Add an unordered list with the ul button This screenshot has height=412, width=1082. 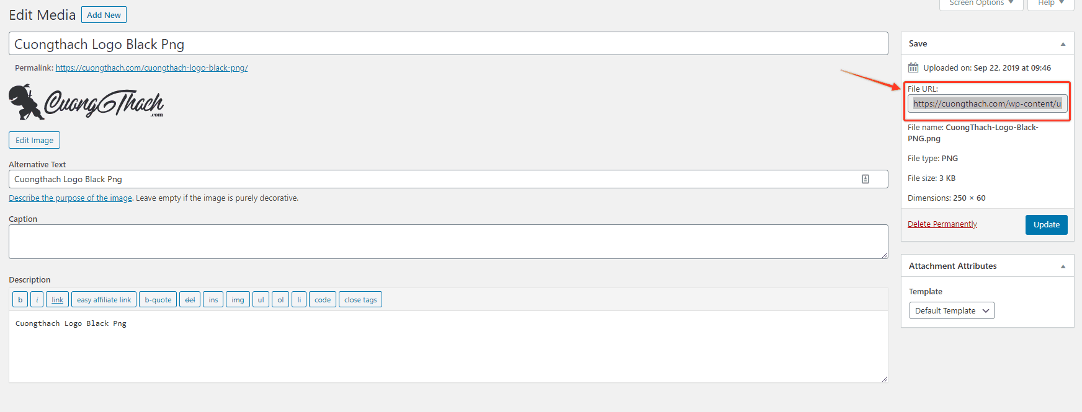[x=261, y=300]
